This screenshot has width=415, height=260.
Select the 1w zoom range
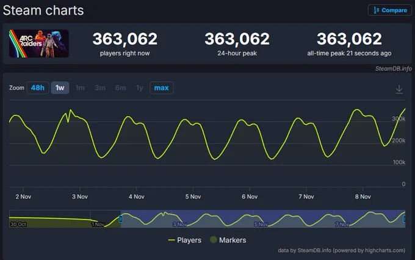click(x=60, y=88)
